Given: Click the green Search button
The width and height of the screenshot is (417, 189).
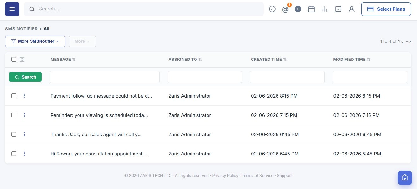Looking at the screenshot, I should coord(25,77).
